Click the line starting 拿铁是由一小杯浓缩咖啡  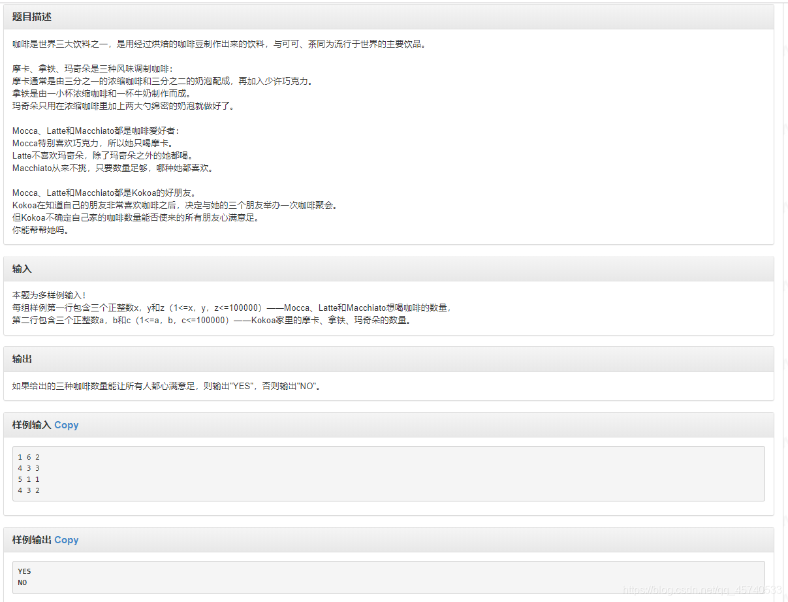101,94
